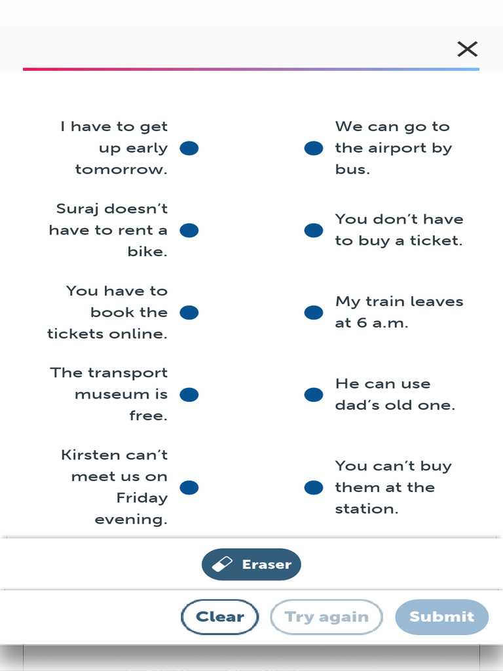
Task: Submit the matching answers
Action: click(x=441, y=617)
